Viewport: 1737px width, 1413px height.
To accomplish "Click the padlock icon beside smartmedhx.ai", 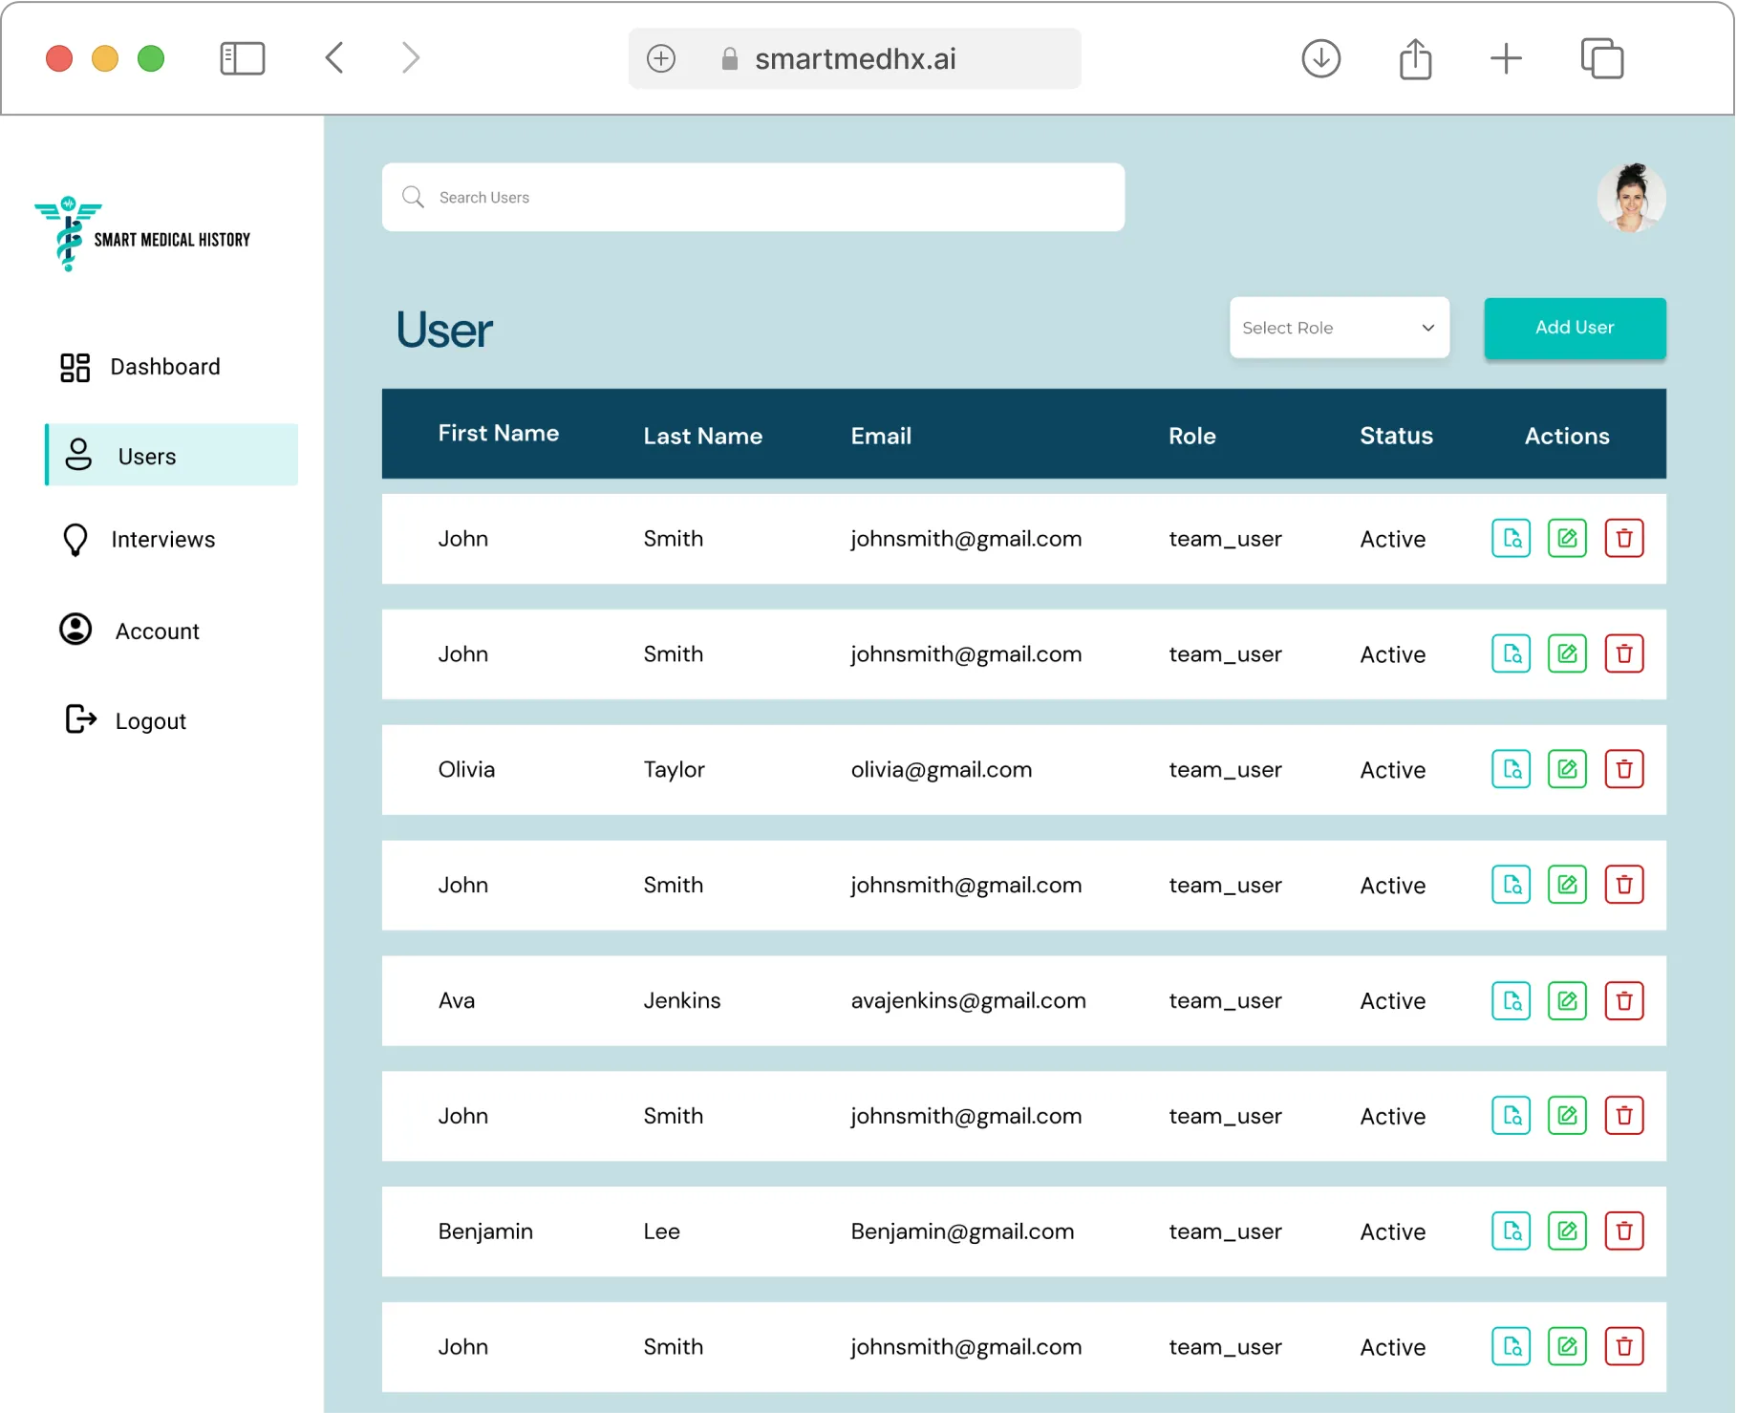I will (x=730, y=59).
